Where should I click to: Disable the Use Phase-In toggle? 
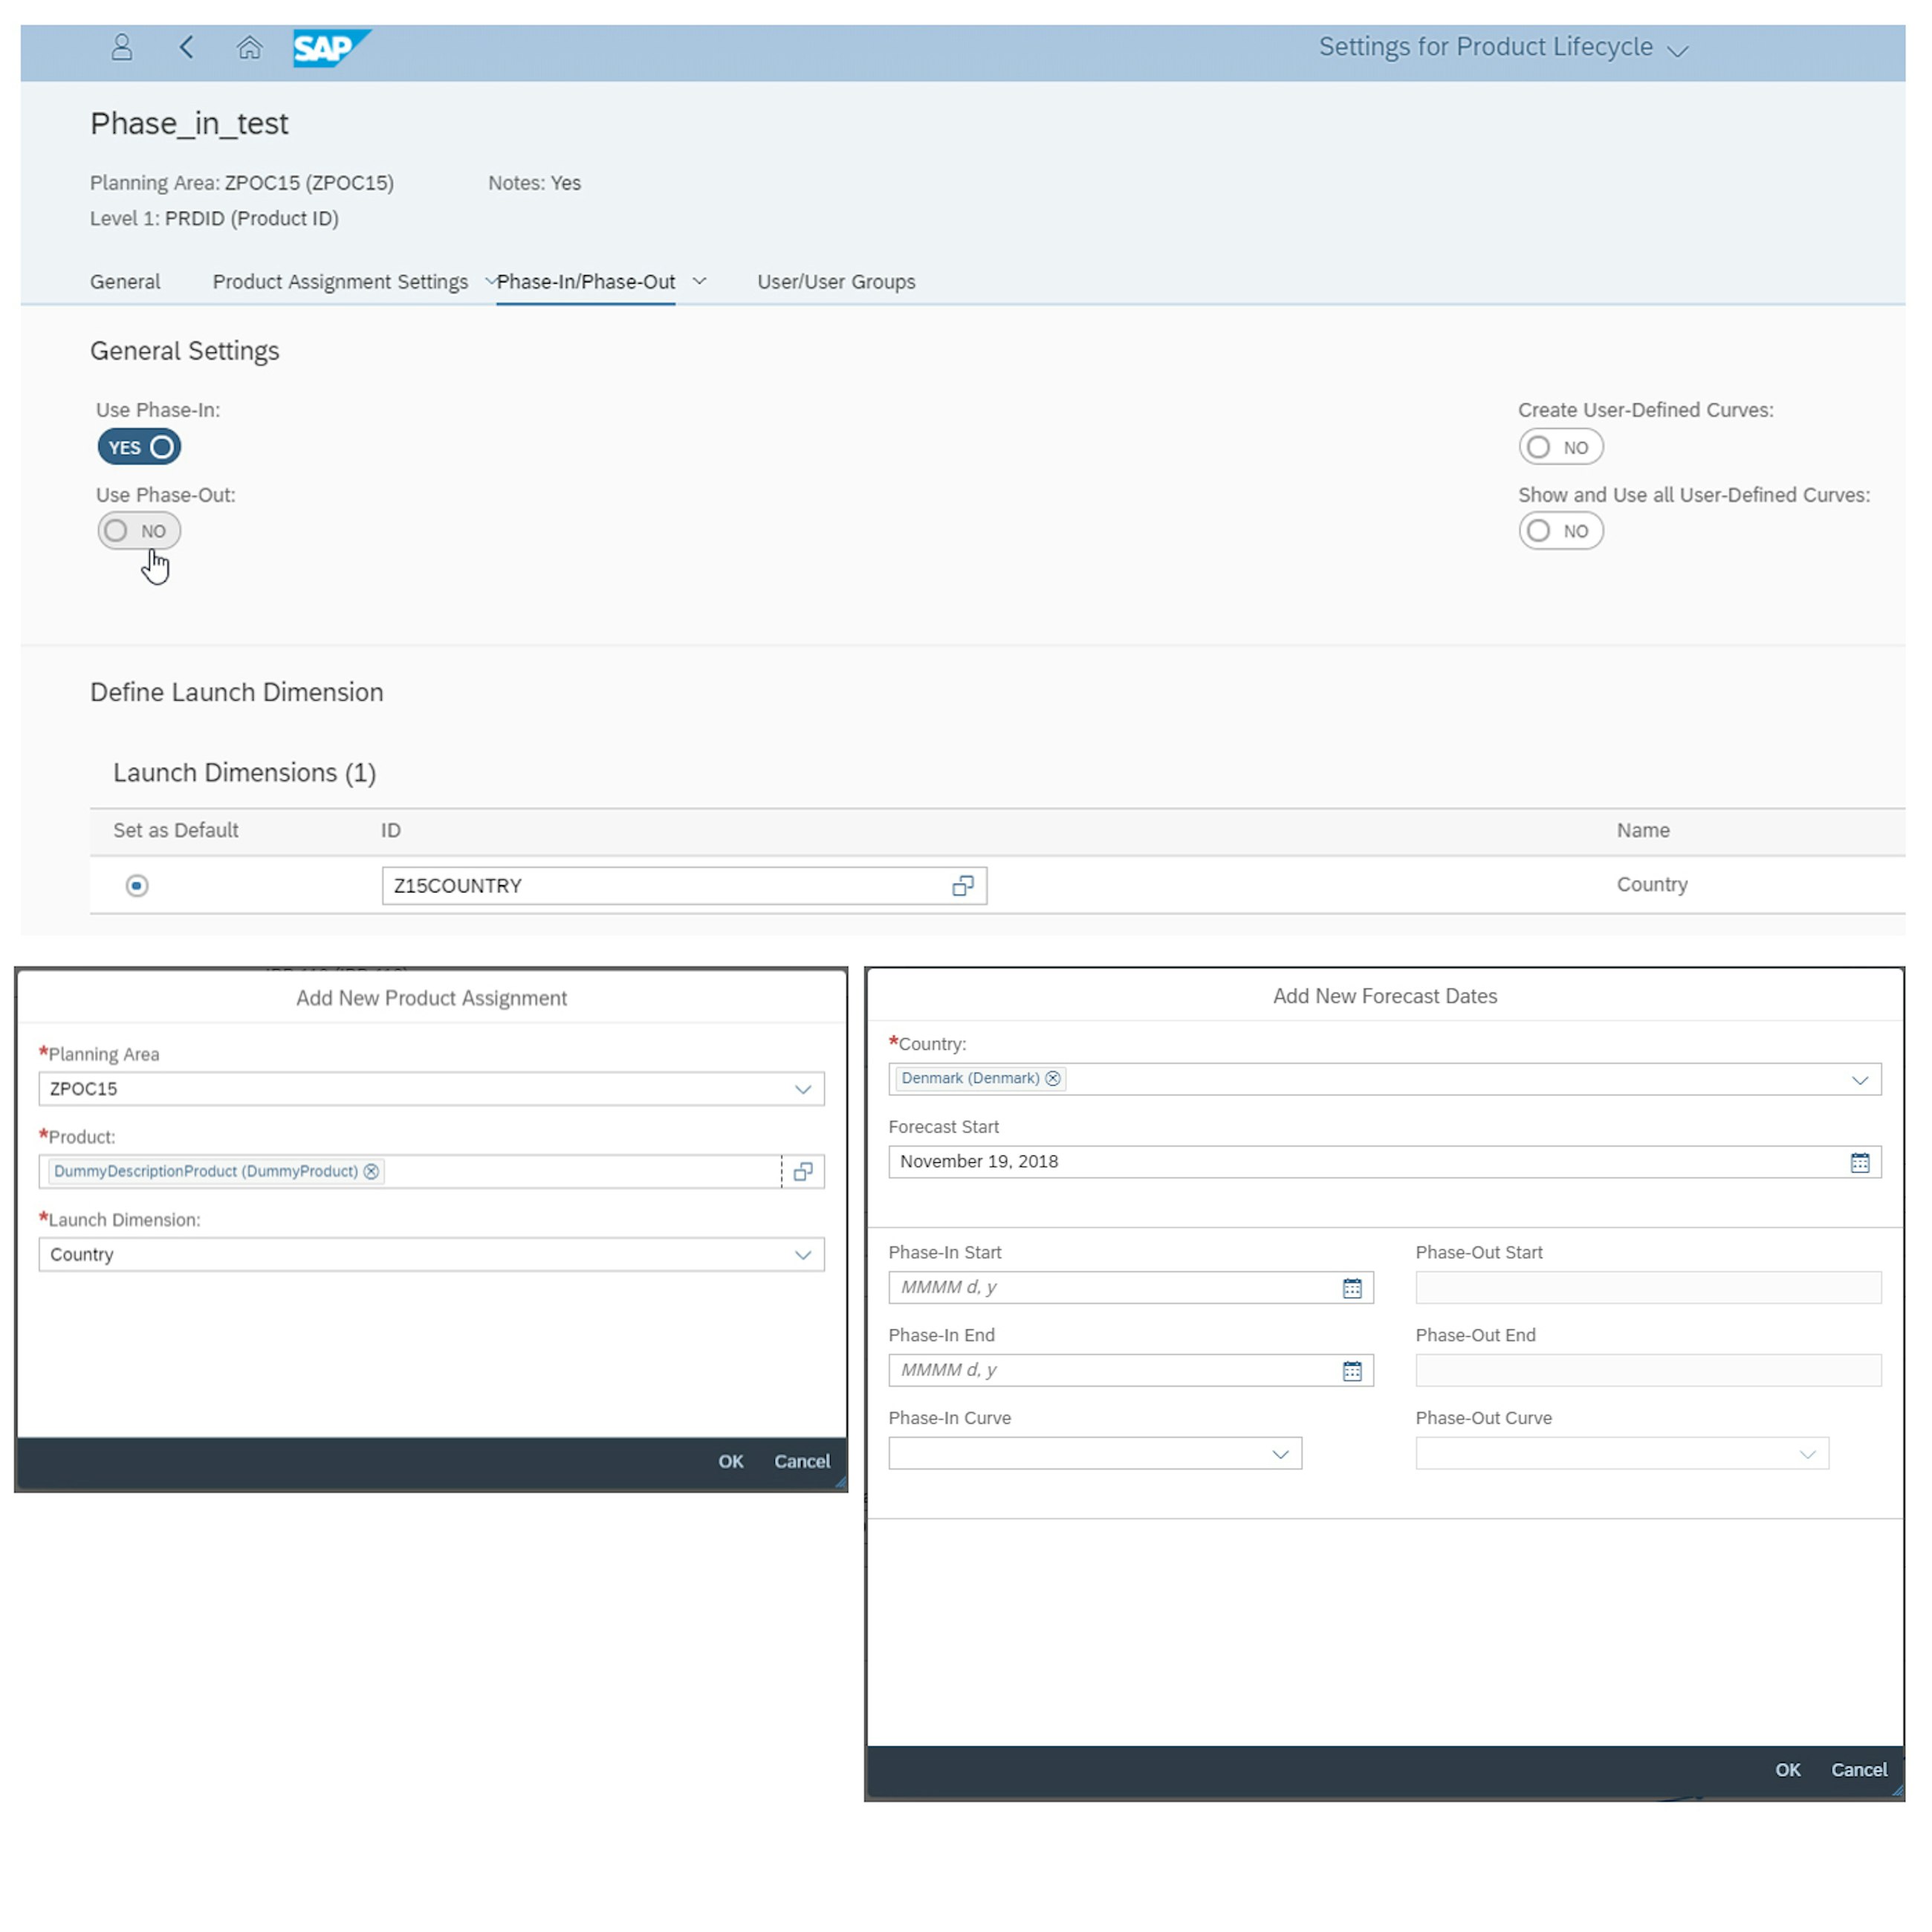click(x=138, y=447)
